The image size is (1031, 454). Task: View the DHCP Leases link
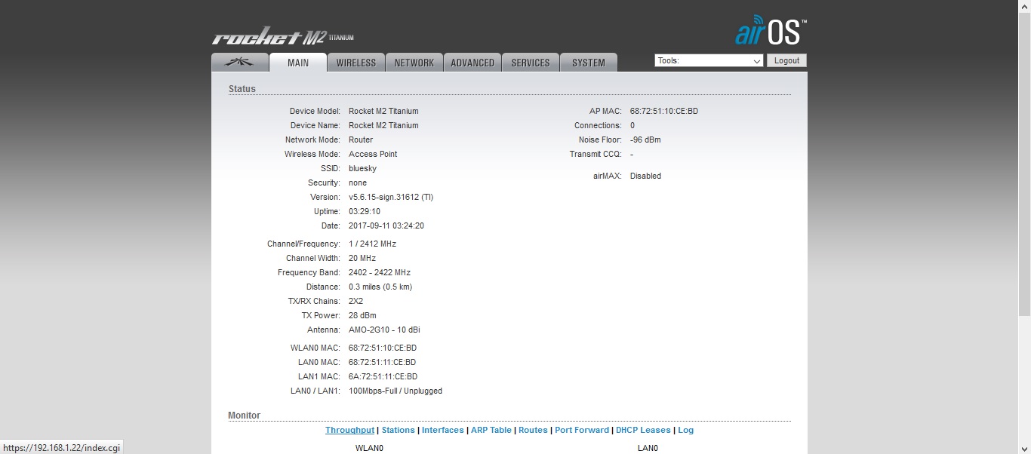click(643, 430)
